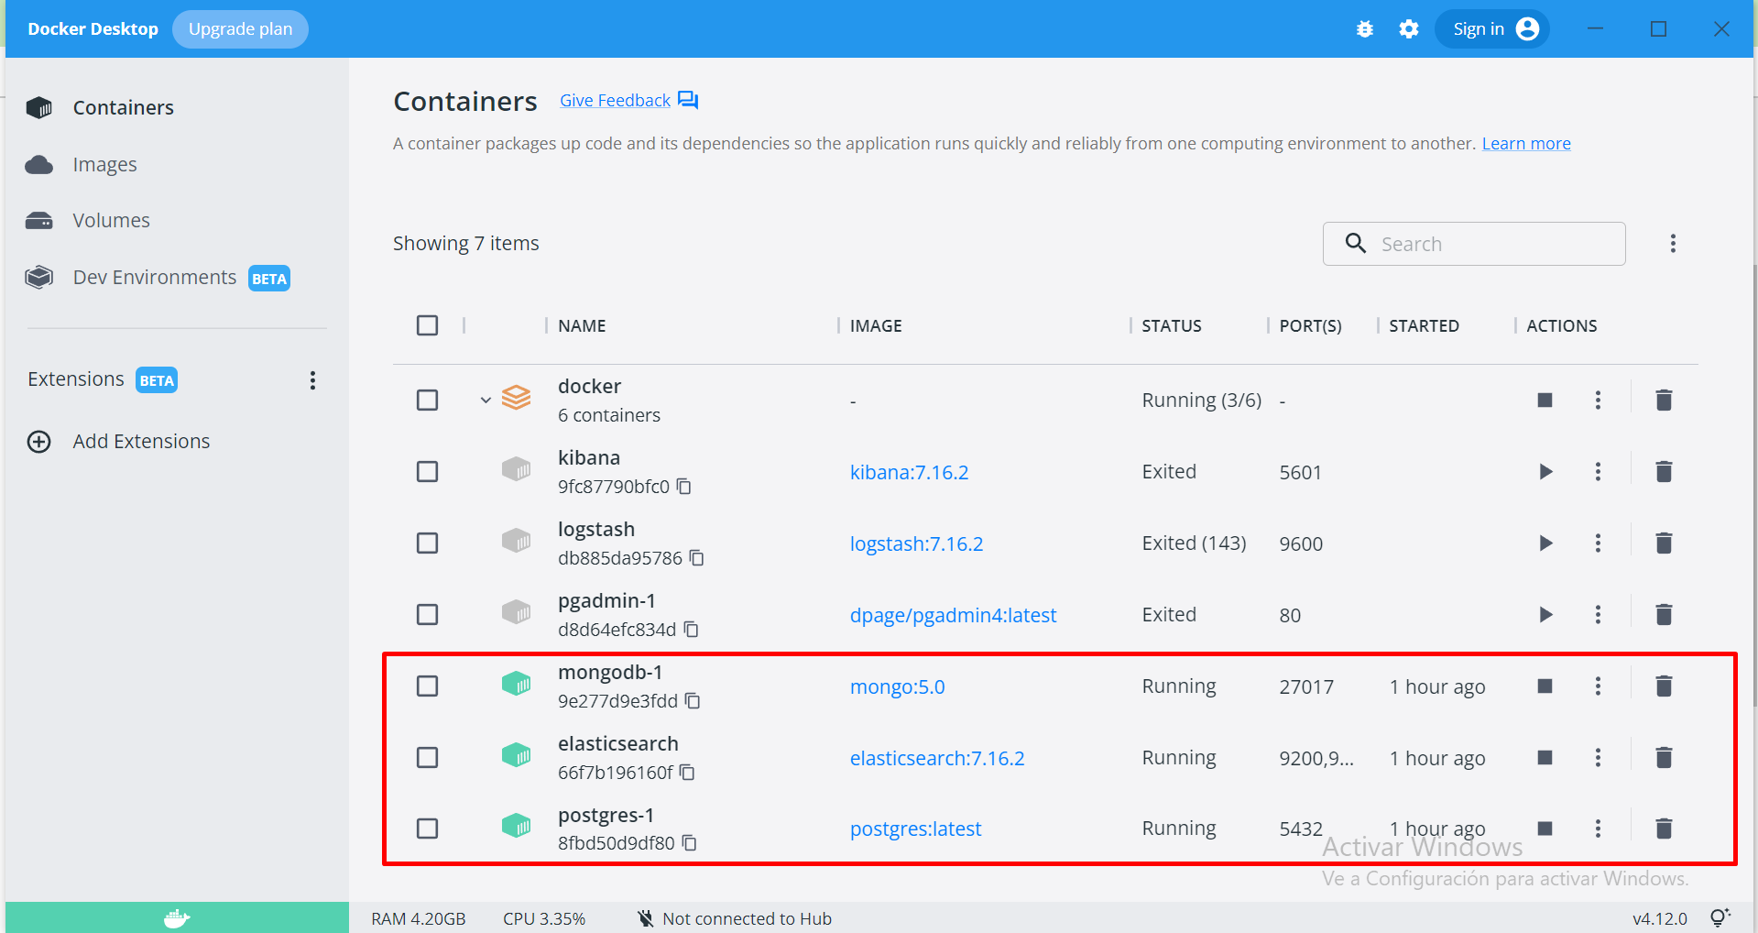Sort by the NAME column header
The image size is (1758, 933).
(582, 326)
